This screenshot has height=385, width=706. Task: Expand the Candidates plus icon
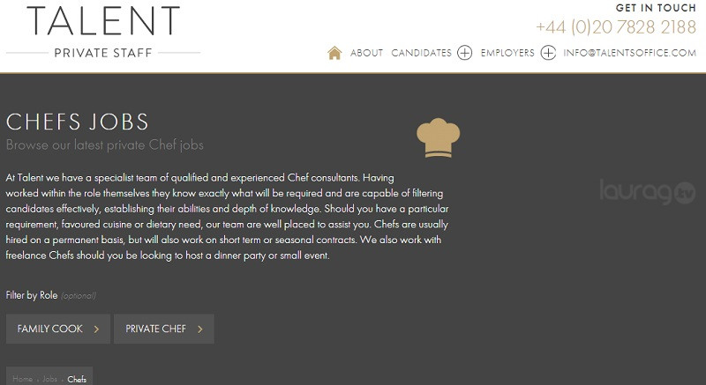pos(465,53)
